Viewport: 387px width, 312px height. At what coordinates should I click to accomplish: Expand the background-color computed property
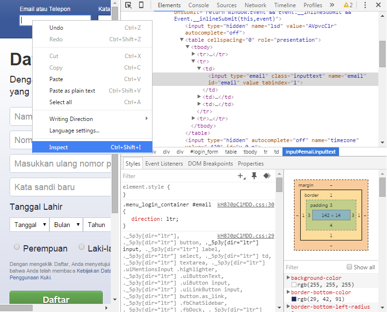(x=288, y=278)
